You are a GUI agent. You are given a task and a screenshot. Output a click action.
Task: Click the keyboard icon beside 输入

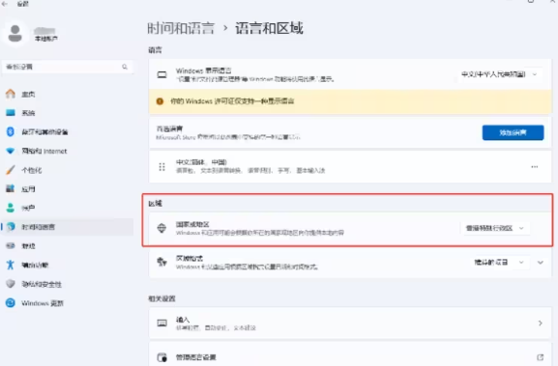(162, 323)
